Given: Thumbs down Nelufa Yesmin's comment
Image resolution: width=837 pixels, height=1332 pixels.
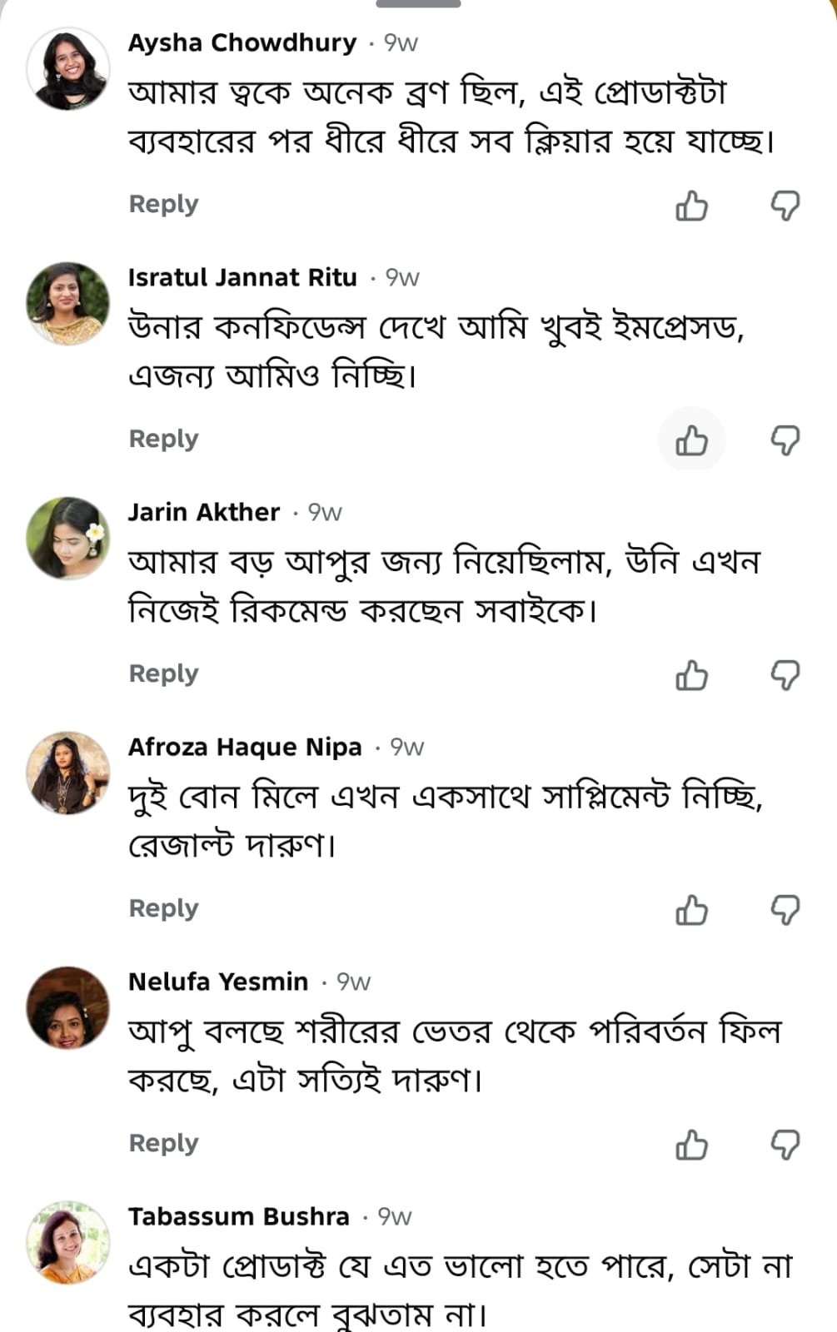Looking at the screenshot, I should coord(785,1144).
